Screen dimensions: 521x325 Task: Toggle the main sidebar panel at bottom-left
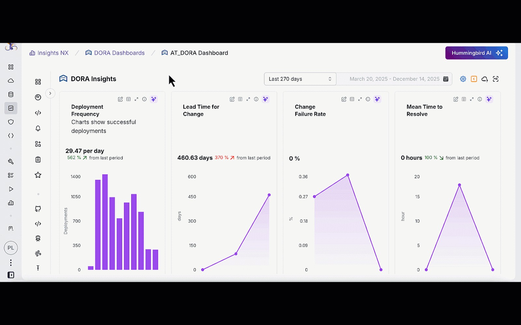pyautogui.click(x=11, y=275)
